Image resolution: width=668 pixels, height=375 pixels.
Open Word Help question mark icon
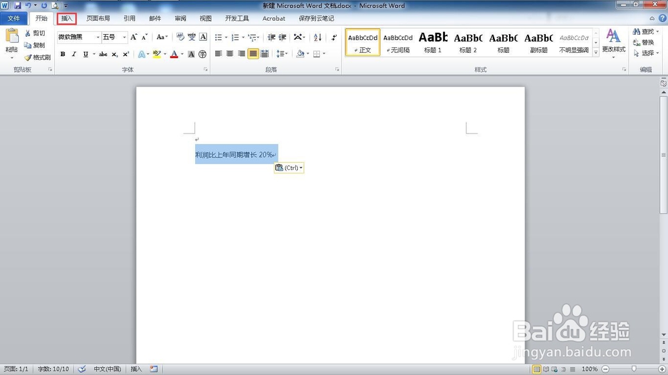click(x=663, y=18)
